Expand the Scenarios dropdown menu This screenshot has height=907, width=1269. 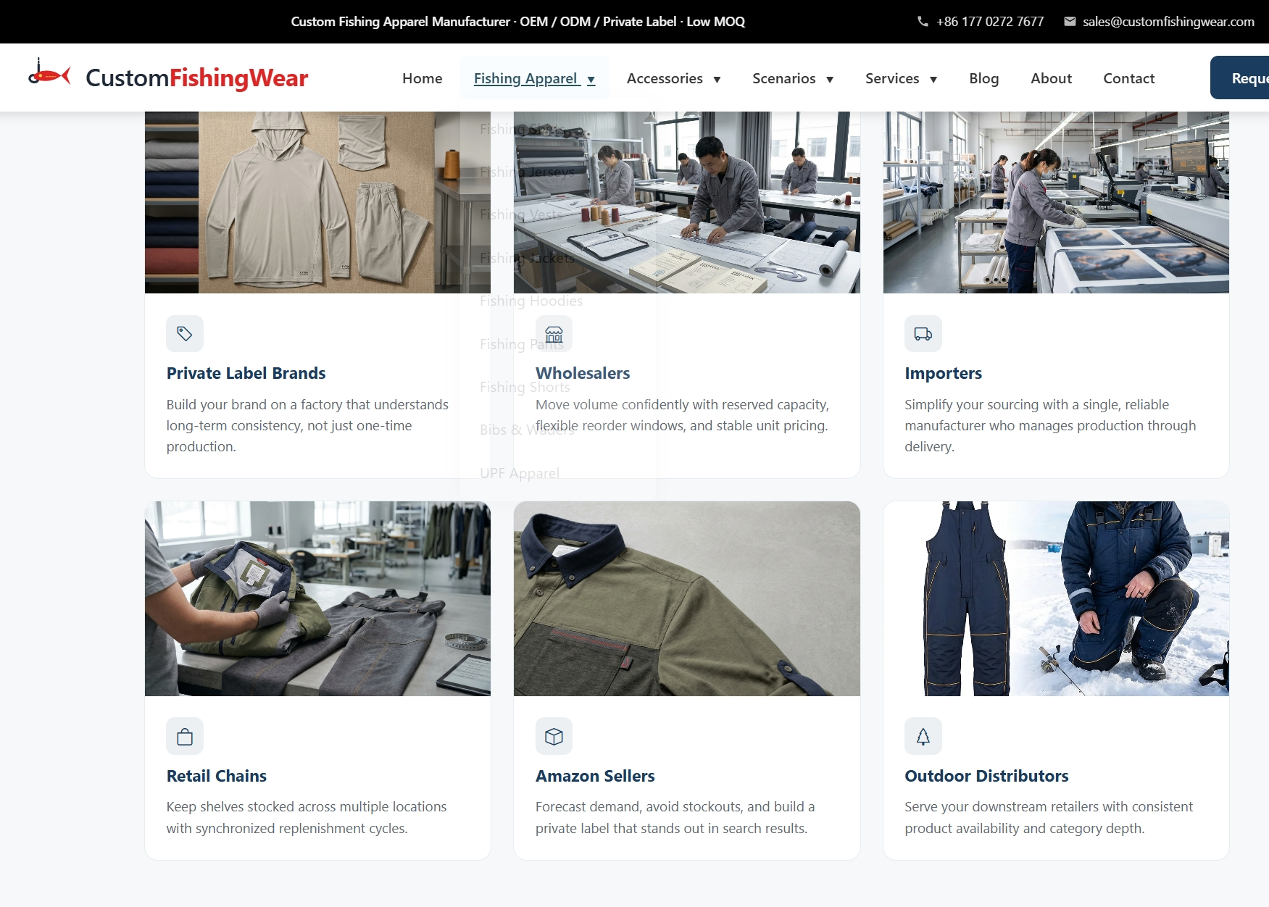(793, 78)
